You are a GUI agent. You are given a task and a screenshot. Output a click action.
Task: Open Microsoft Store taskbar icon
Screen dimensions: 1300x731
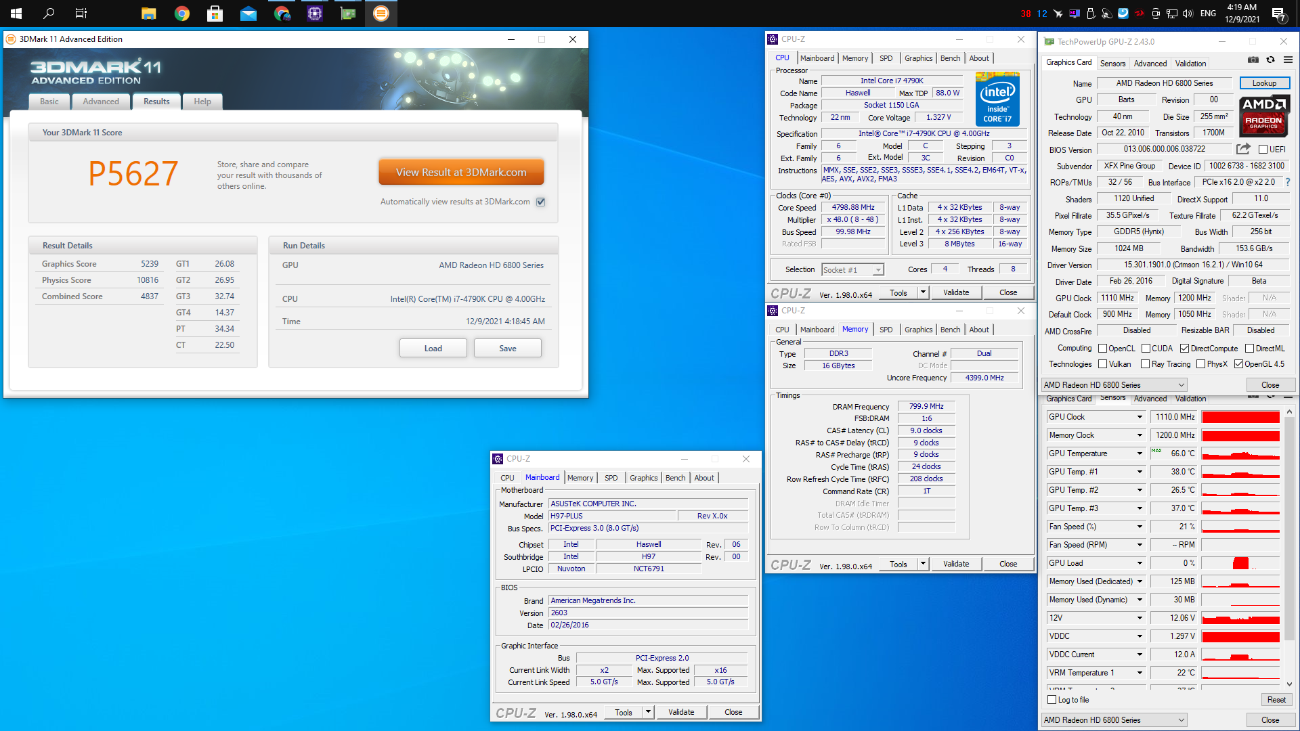click(x=215, y=13)
